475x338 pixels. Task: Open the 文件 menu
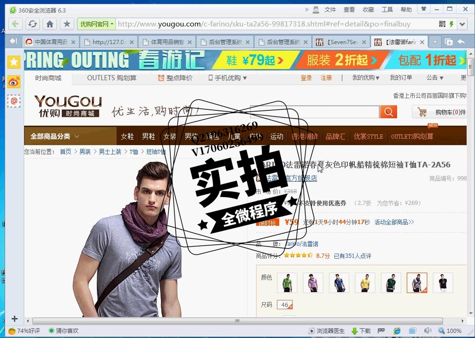click(330, 10)
